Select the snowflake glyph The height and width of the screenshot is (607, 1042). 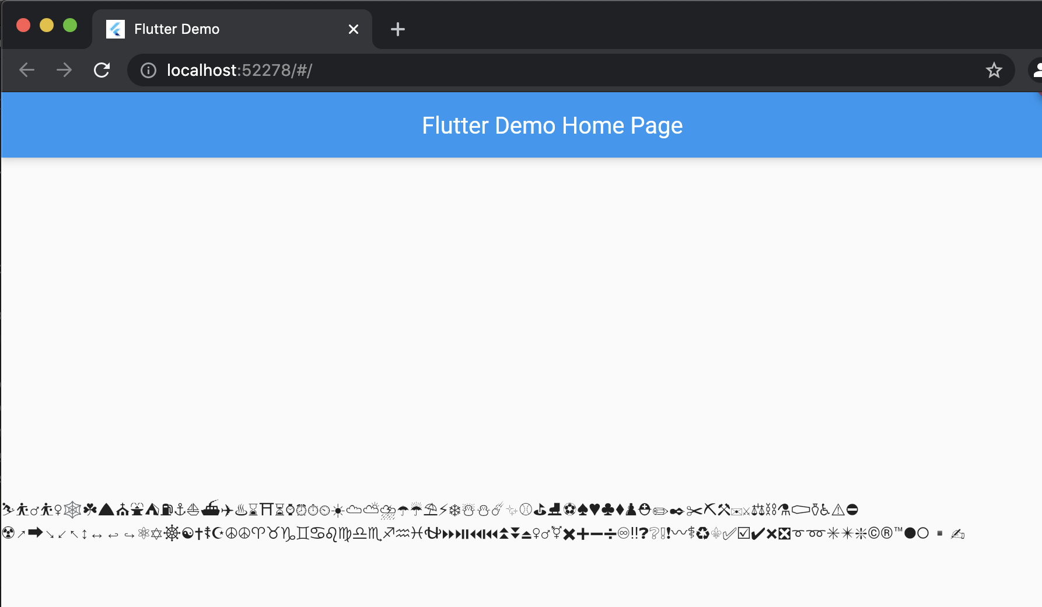454,510
